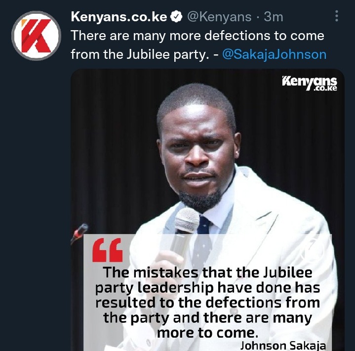
Task: Click the 3m timestamp
Action: tap(274, 17)
